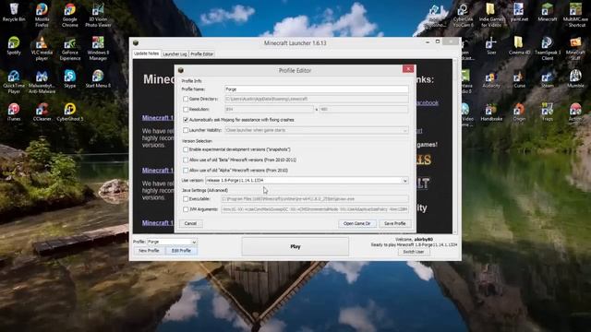Viewport: 591px width, 332px height.
Task: Select the Minecraft grass block shortcut
Action: click(x=547, y=12)
